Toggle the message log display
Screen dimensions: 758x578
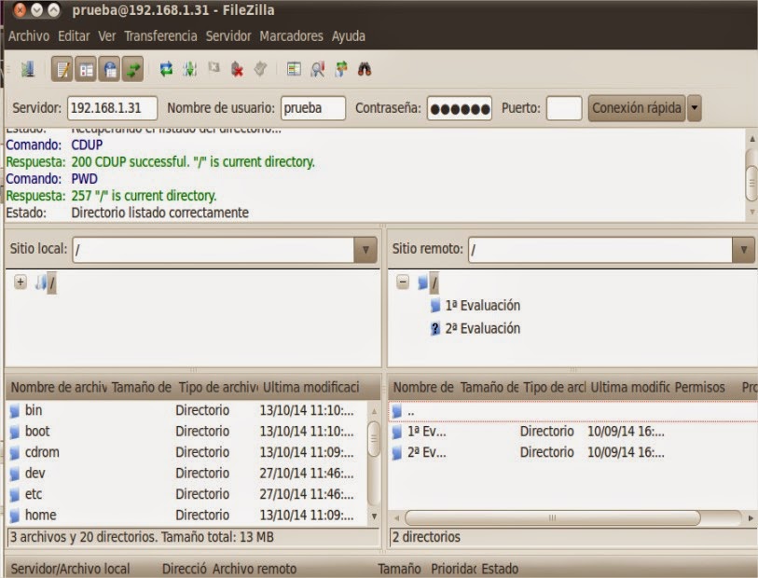point(62,69)
